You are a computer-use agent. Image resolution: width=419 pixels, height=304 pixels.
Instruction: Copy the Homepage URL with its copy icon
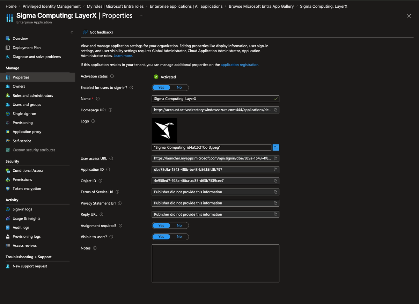click(275, 110)
